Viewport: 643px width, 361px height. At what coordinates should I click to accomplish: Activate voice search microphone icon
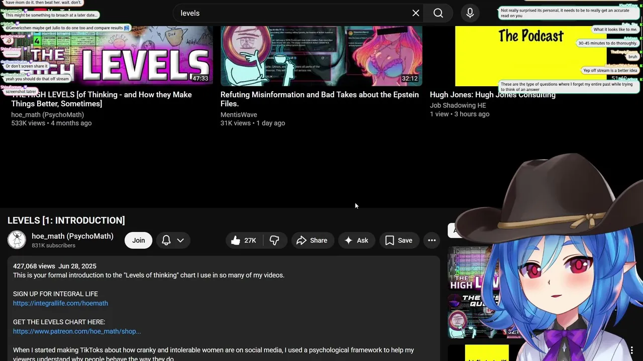(x=470, y=13)
